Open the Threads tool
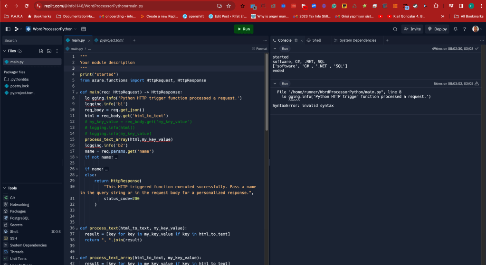 point(32,252)
